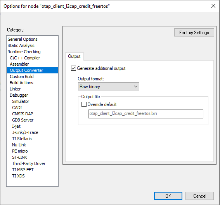Screen dimensions: 220x205
Task: Select the C/C++ Compiler category
Action: (25, 58)
